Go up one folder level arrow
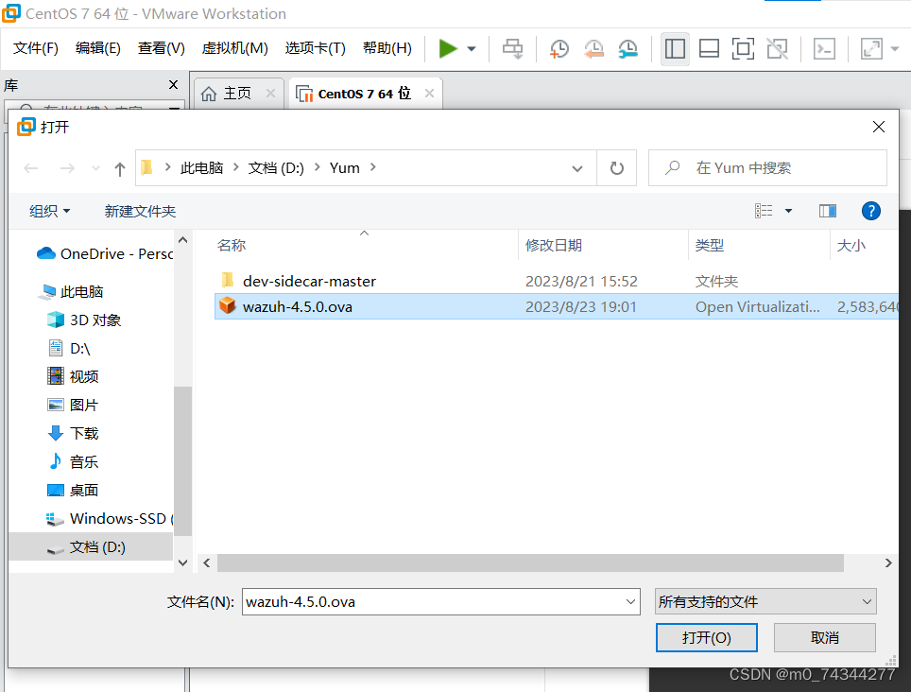The image size is (911, 692). [120, 168]
